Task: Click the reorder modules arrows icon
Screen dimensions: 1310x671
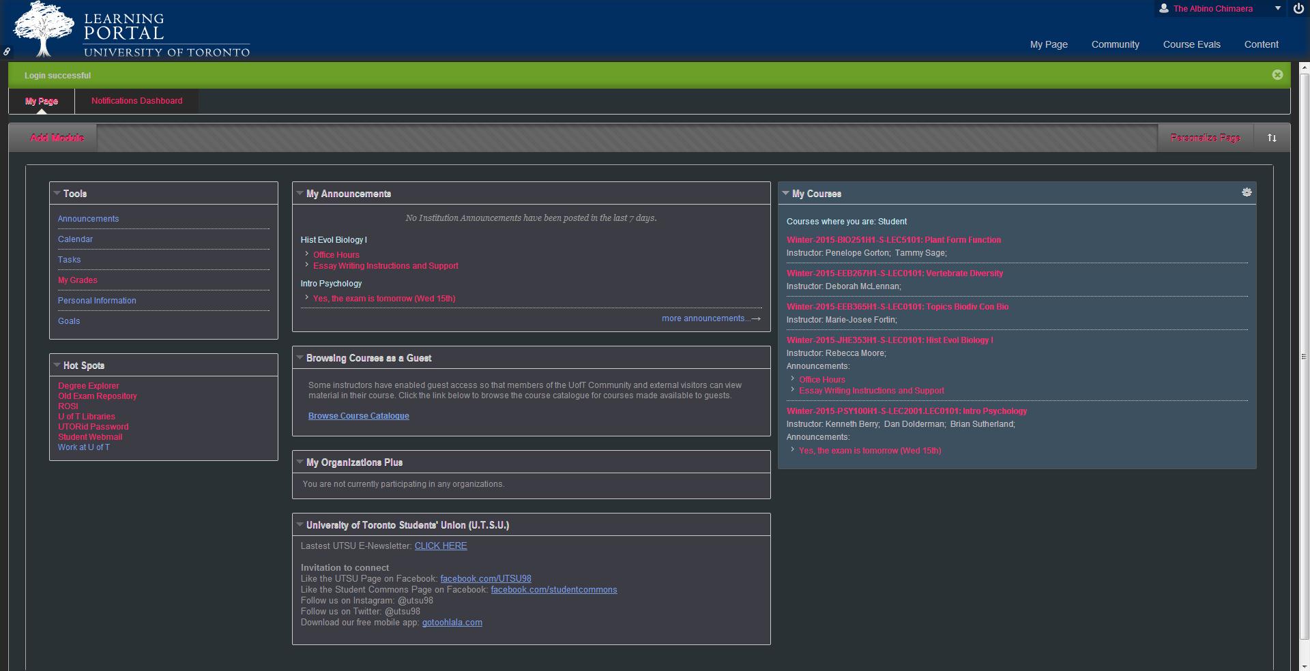Action: tap(1272, 138)
